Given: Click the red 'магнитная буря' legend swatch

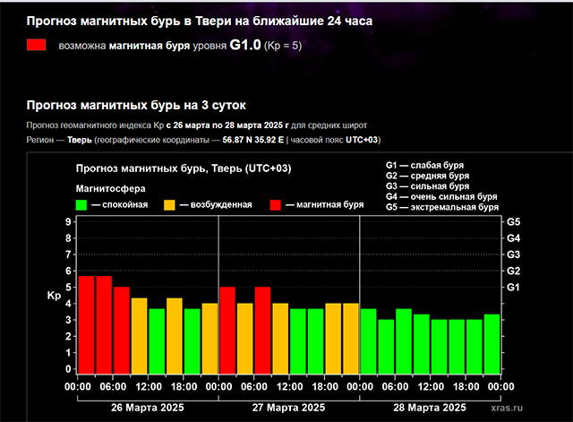Looking at the screenshot, I should [x=275, y=205].
